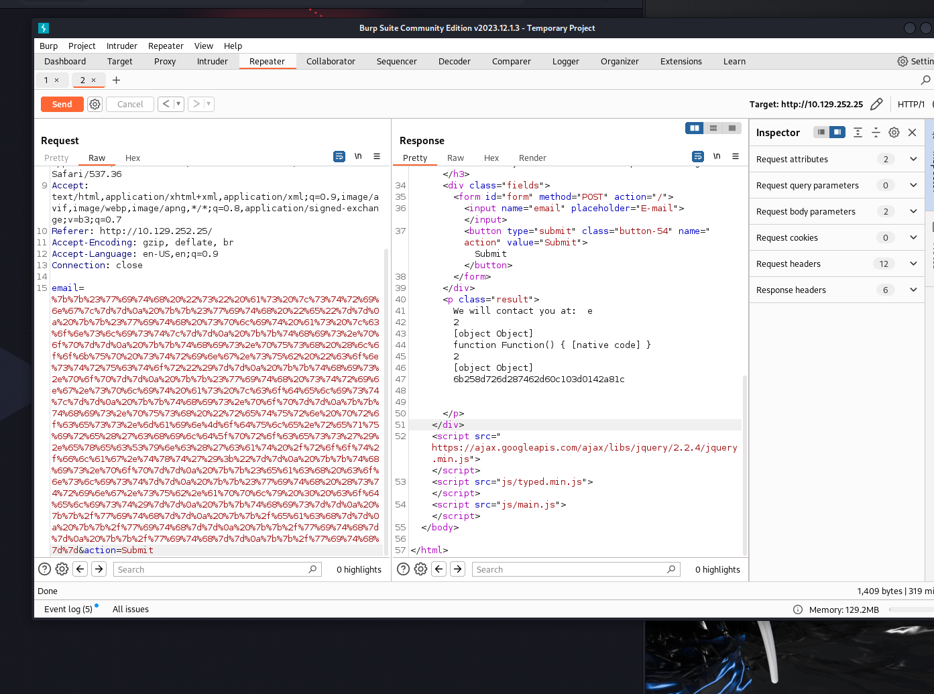This screenshot has height=694, width=934.
Task: Open the Intruder menu
Action: tap(122, 46)
